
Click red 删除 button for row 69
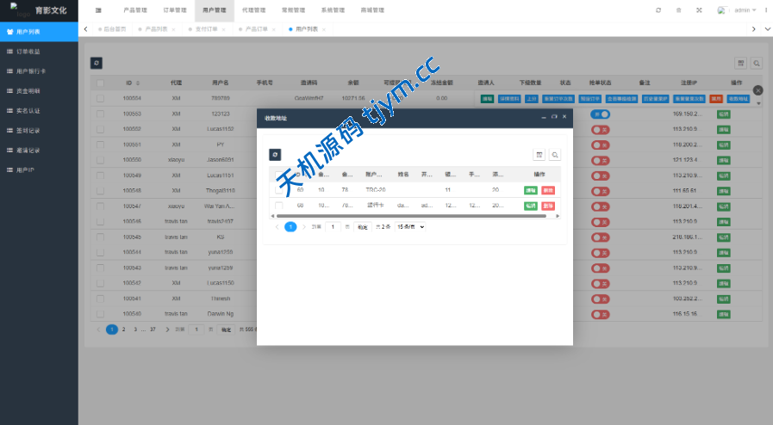(x=548, y=189)
